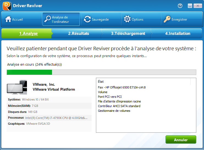Click the Enregistrer key icon
This screenshot has height=150, width=204.
(x=167, y=19)
